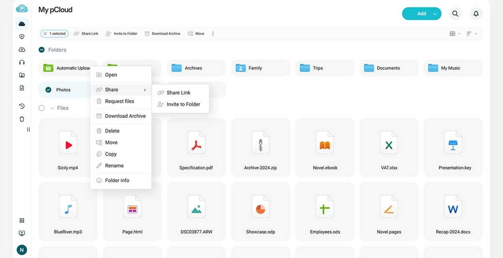Collapse the Folders section

click(41, 49)
